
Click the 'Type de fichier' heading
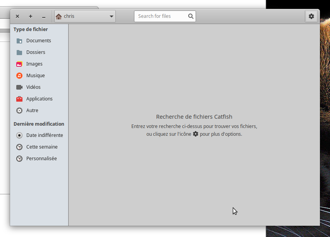[x=31, y=29]
